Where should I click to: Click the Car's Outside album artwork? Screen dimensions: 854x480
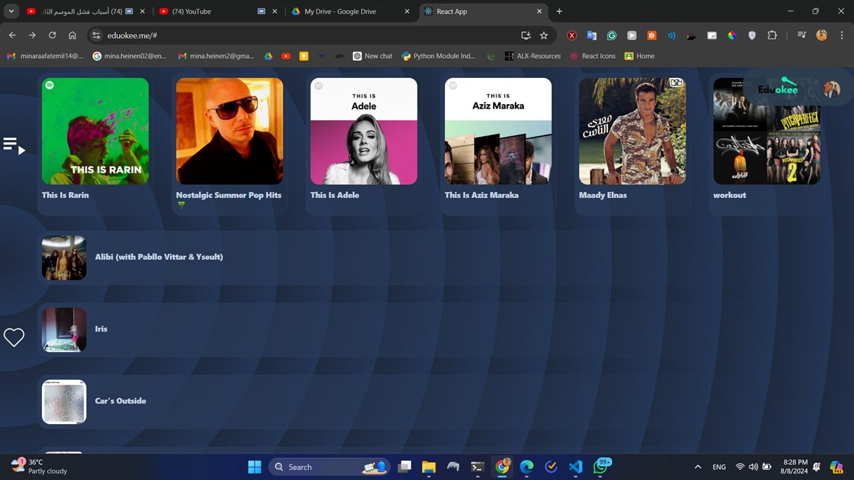[64, 401]
